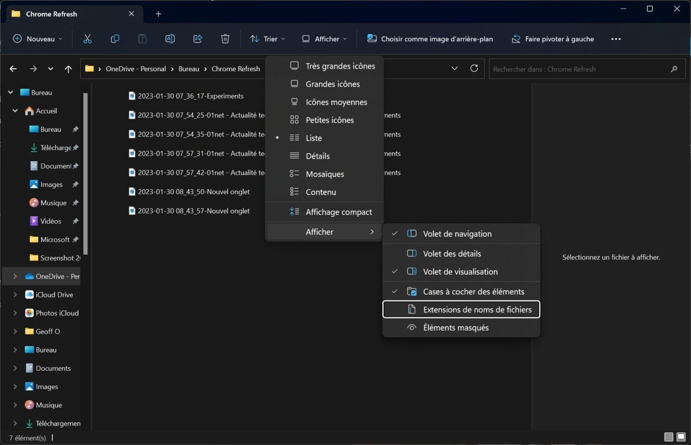Toggle Volet des détails
The width and height of the screenshot is (691, 445).
(x=461, y=253)
